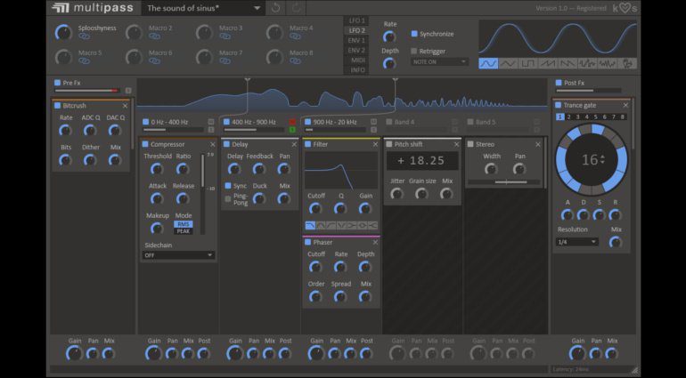Viewport: 686px width, 378px height.
Task: Enable the Retrigger checkbox
Action: click(x=414, y=51)
